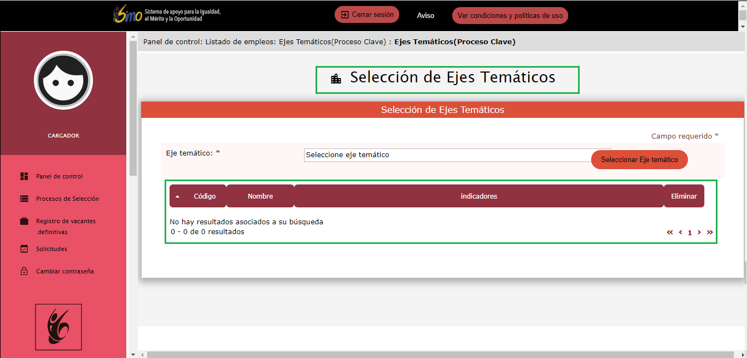This screenshot has width=747, height=358.
Task: Click the user avatar icon
Action: (63, 81)
